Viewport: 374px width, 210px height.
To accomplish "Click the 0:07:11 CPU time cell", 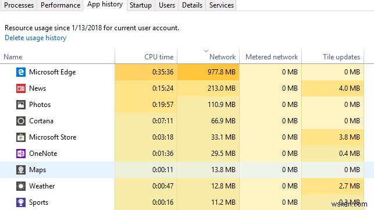I will [x=146, y=121].
